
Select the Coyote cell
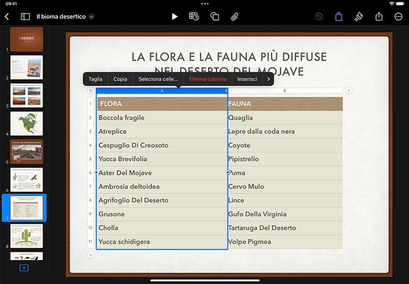coord(285,145)
